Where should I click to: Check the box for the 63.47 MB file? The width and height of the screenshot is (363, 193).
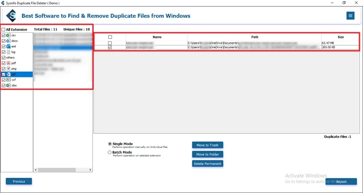click(110, 43)
